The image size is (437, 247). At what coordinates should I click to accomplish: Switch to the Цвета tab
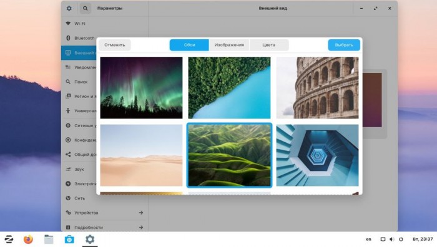click(268, 45)
